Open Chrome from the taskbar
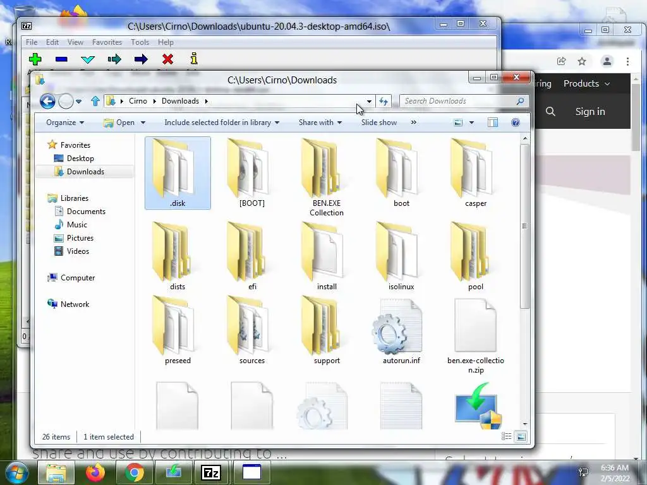Screen dimensions: 647x485 (134, 472)
